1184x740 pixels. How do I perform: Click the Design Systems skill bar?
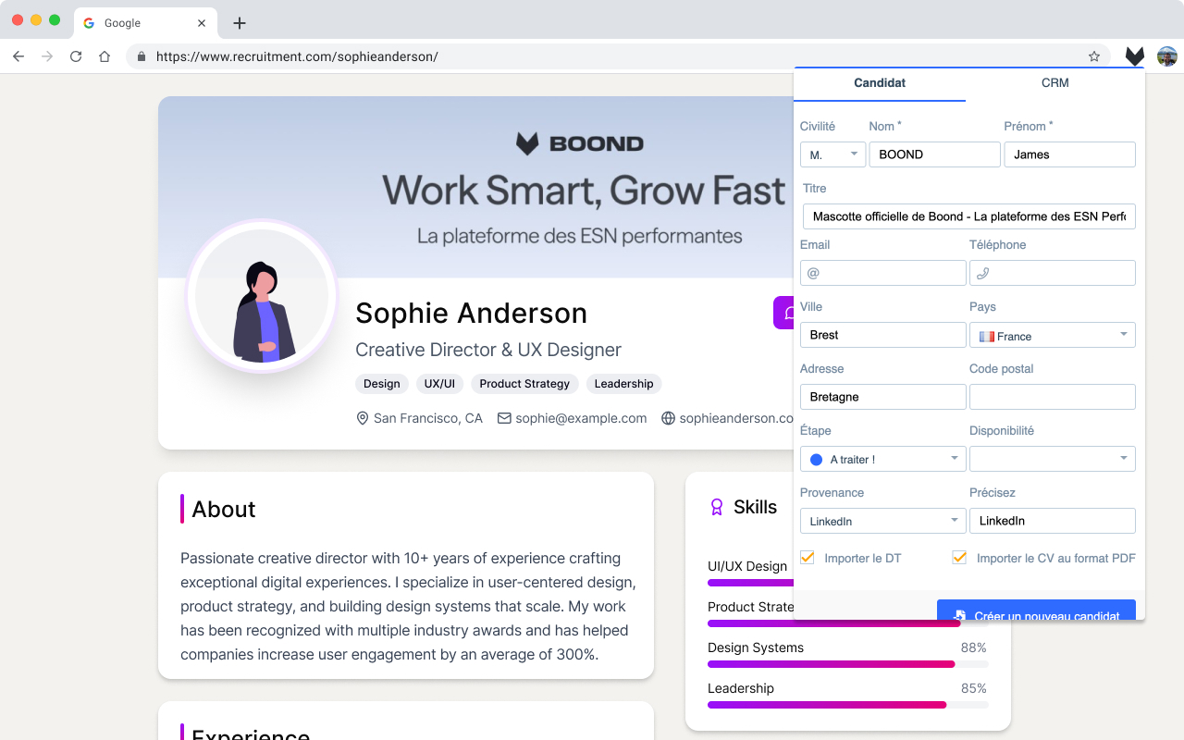[847, 664]
